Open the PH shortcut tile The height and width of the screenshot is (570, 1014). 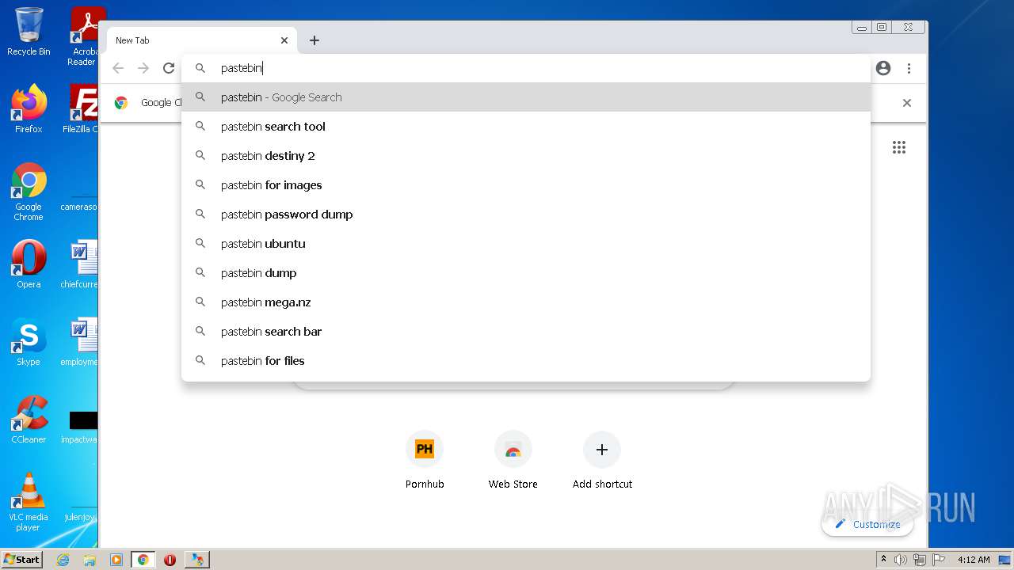(x=425, y=462)
